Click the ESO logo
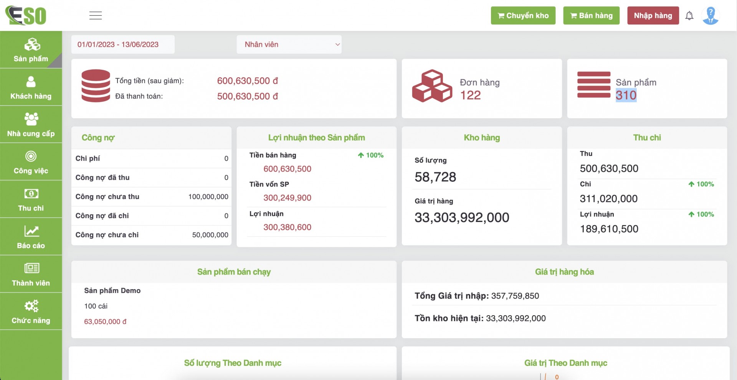The image size is (737, 380). [26, 16]
